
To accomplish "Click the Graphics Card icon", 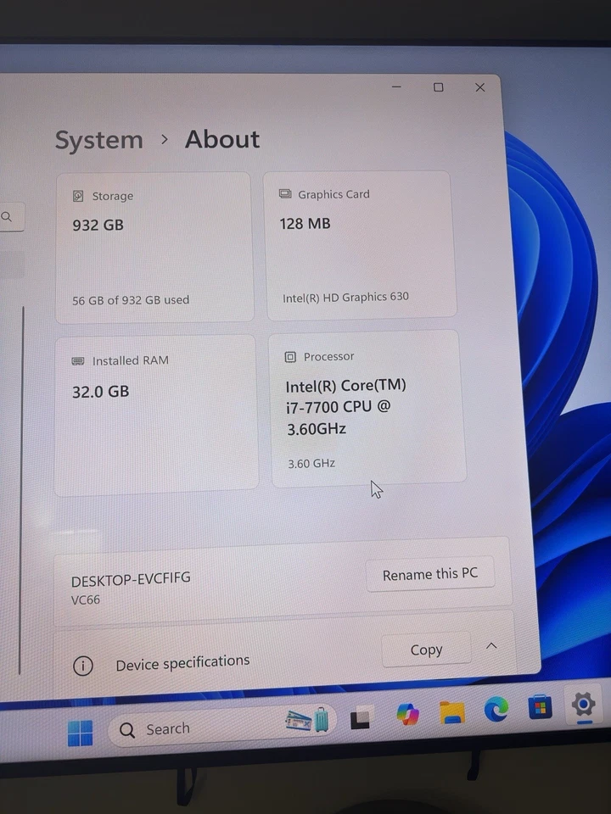I will 285,193.
